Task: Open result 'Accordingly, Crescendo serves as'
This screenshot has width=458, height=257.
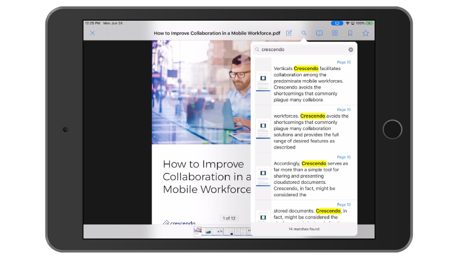Action: point(306,176)
